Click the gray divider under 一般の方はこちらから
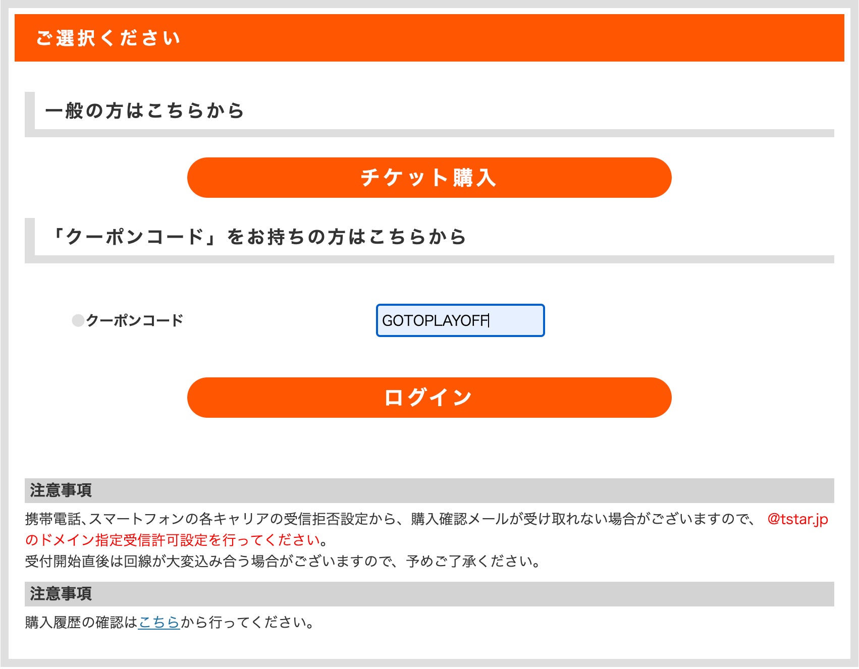Screen dimensions: 859x669 coord(429,133)
